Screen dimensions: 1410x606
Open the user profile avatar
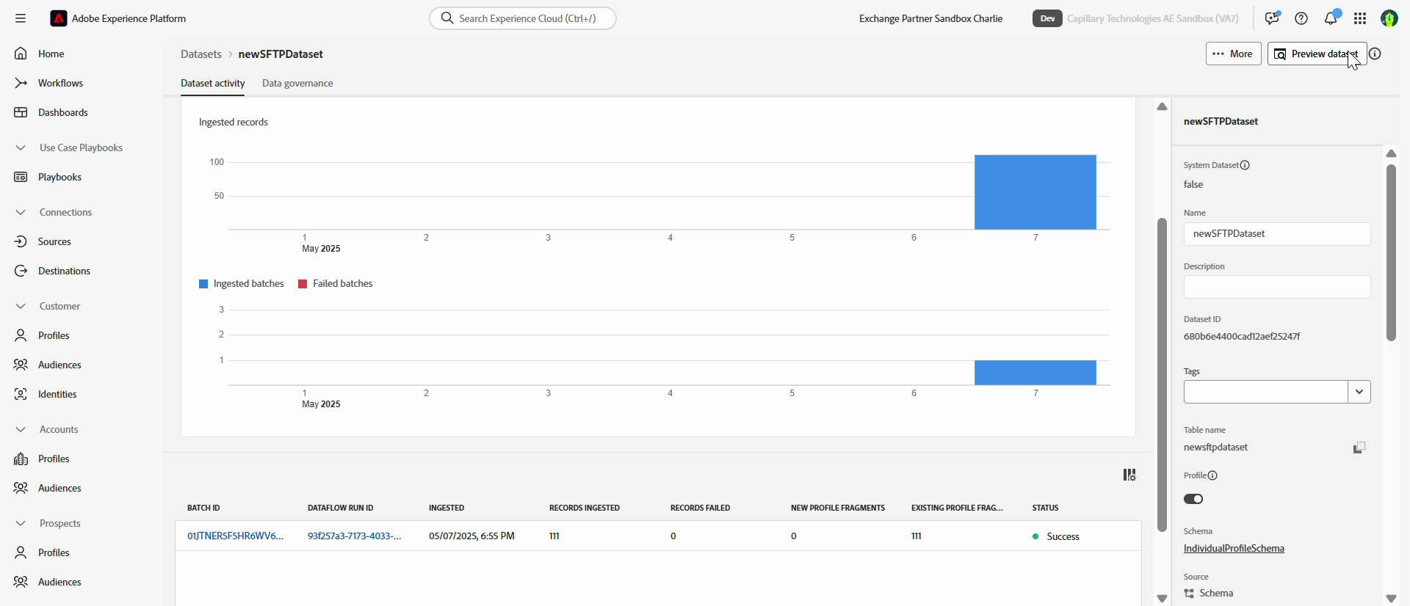[x=1389, y=18]
